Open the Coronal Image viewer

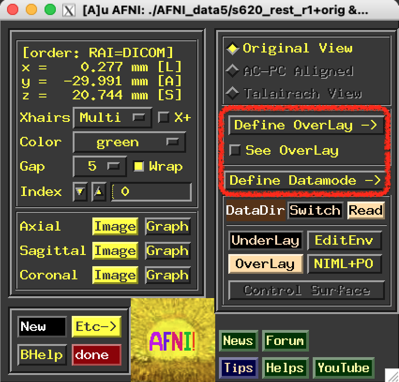click(x=115, y=275)
